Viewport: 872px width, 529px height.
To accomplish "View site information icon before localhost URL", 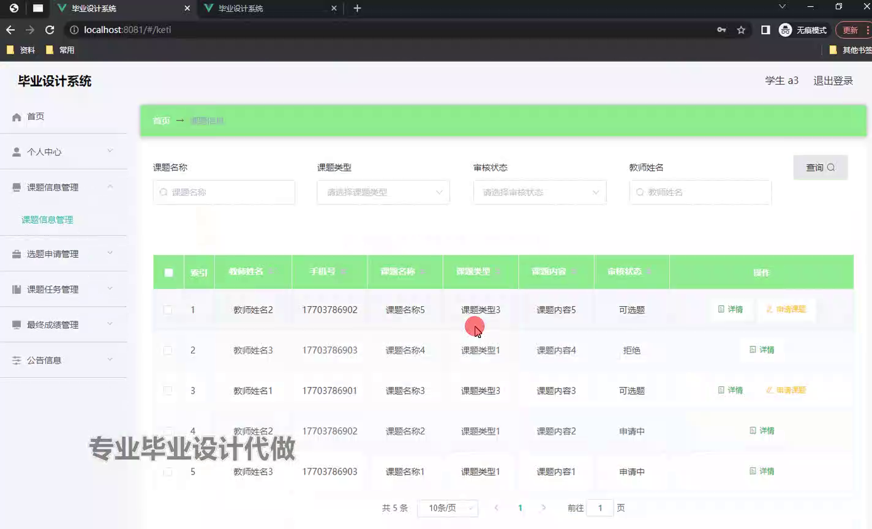I will point(74,29).
